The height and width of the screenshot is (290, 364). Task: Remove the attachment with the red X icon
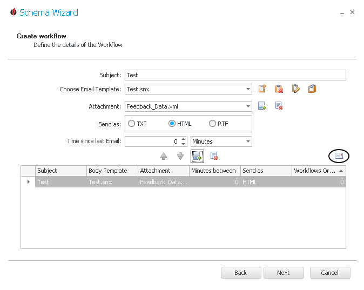coord(279,106)
